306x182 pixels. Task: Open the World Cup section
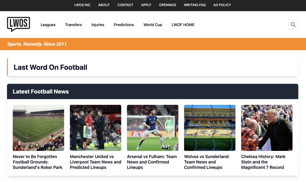click(153, 25)
